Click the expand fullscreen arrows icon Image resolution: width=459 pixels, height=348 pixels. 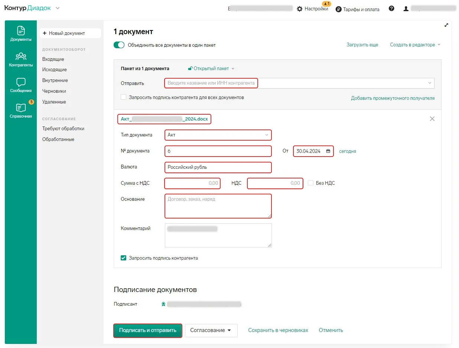446,25
